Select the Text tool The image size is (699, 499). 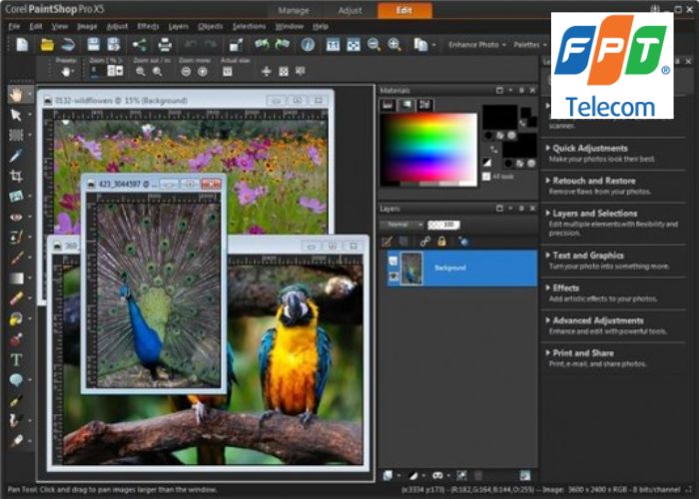[16, 359]
